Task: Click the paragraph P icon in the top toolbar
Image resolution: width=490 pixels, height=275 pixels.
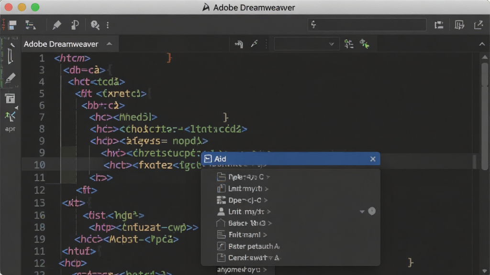Action: pos(75,25)
